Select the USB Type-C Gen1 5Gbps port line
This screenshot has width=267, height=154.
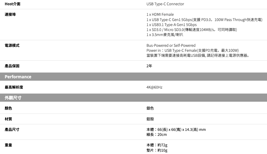click(x=204, y=20)
